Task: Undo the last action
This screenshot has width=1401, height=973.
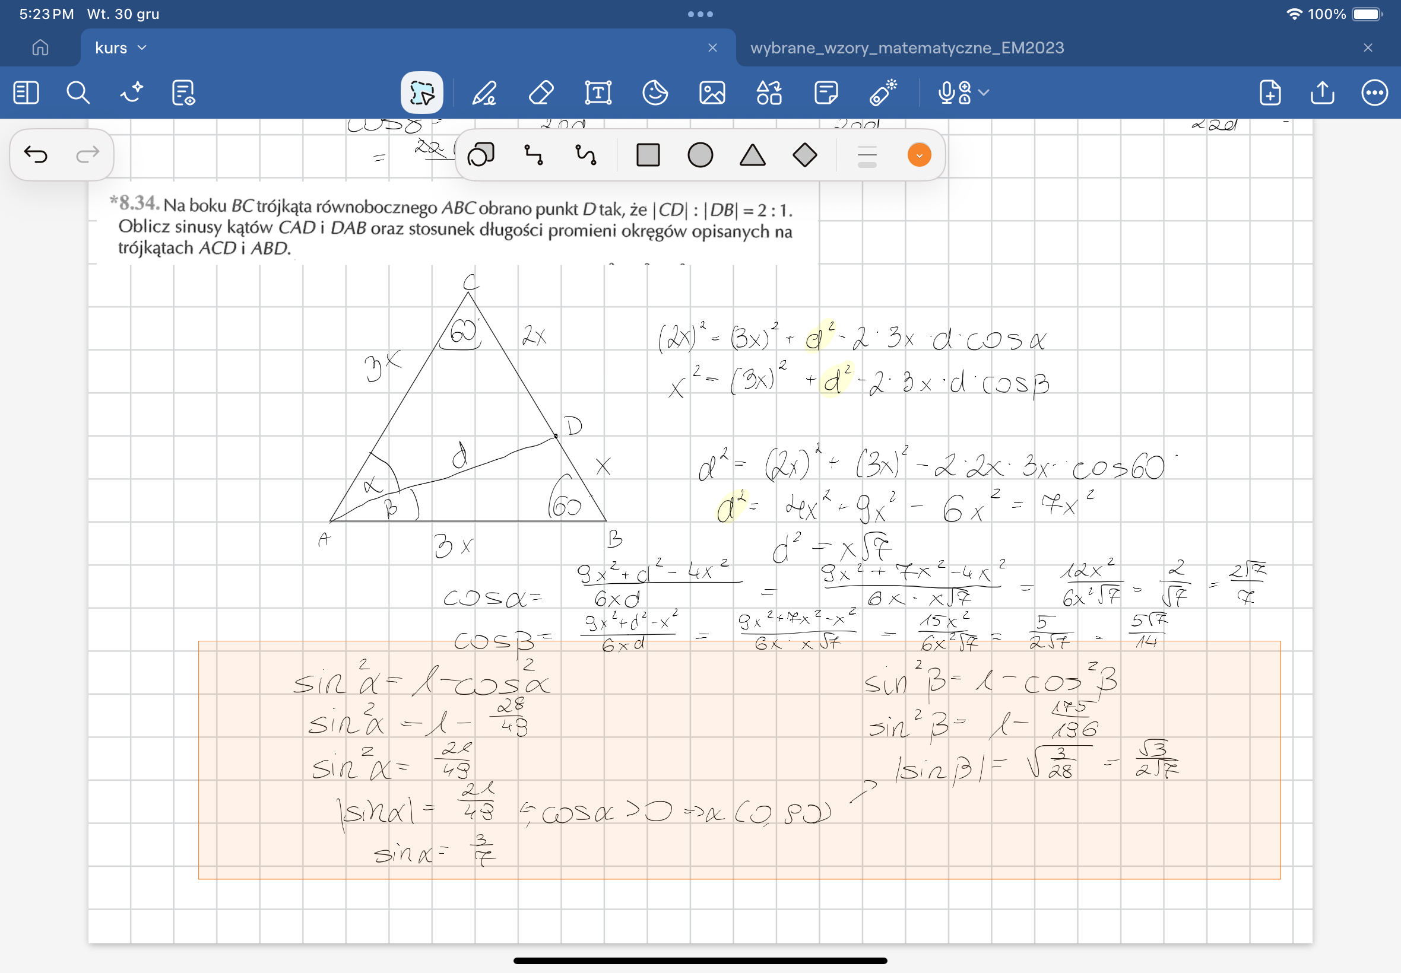Action: (x=36, y=154)
